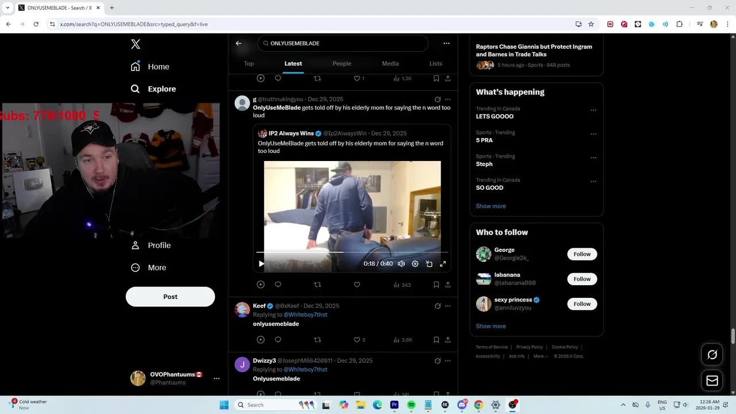
Task: Open Raptors Chase Giannis news story
Action: 534,51
